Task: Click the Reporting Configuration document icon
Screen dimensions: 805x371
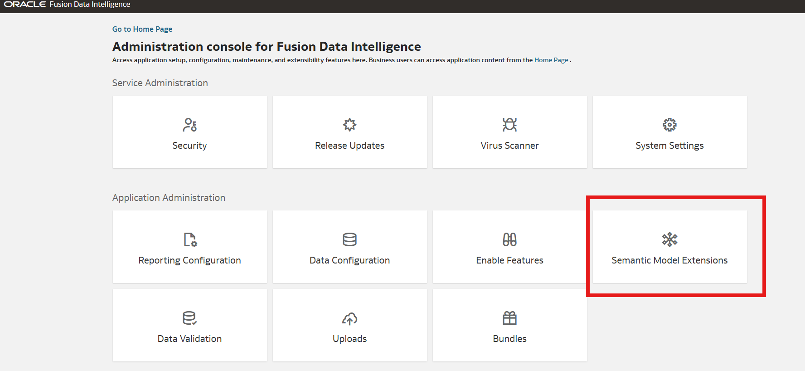Action: click(190, 239)
